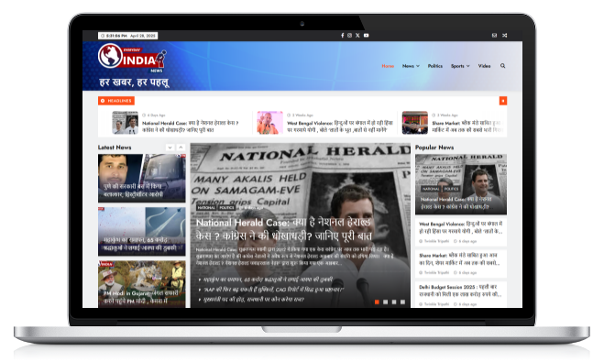Click the newsletter envelope icon in top bar
This screenshot has height=362, width=604.
[x=494, y=36]
